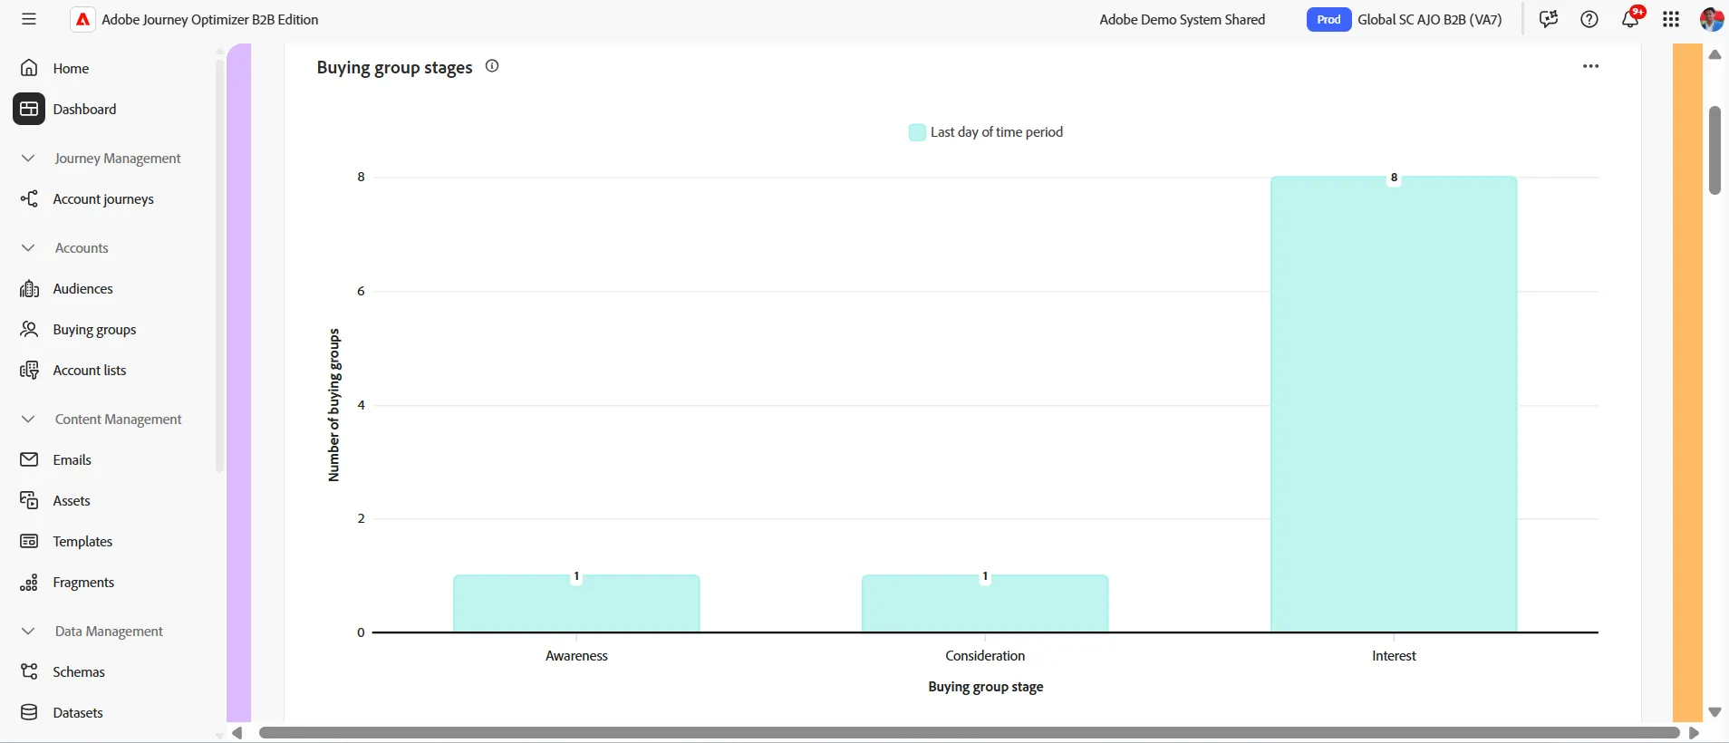Viewport: 1729px width, 743px height.
Task: Click the Interest bar in chart
Action: tap(1394, 404)
